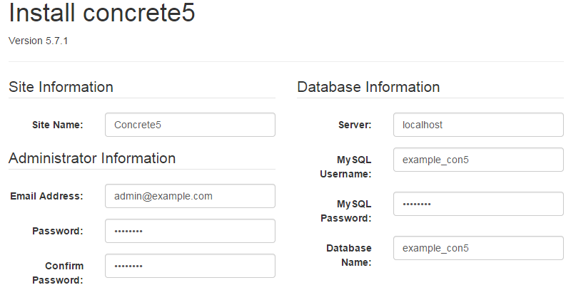Screen dimensions: 571x295
Task: Click the Database Name label
Action: click(349, 255)
